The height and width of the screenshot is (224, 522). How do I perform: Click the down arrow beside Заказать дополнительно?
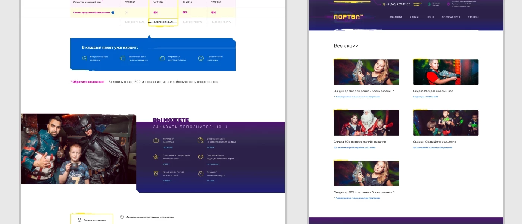pyautogui.click(x=226, y=127)
